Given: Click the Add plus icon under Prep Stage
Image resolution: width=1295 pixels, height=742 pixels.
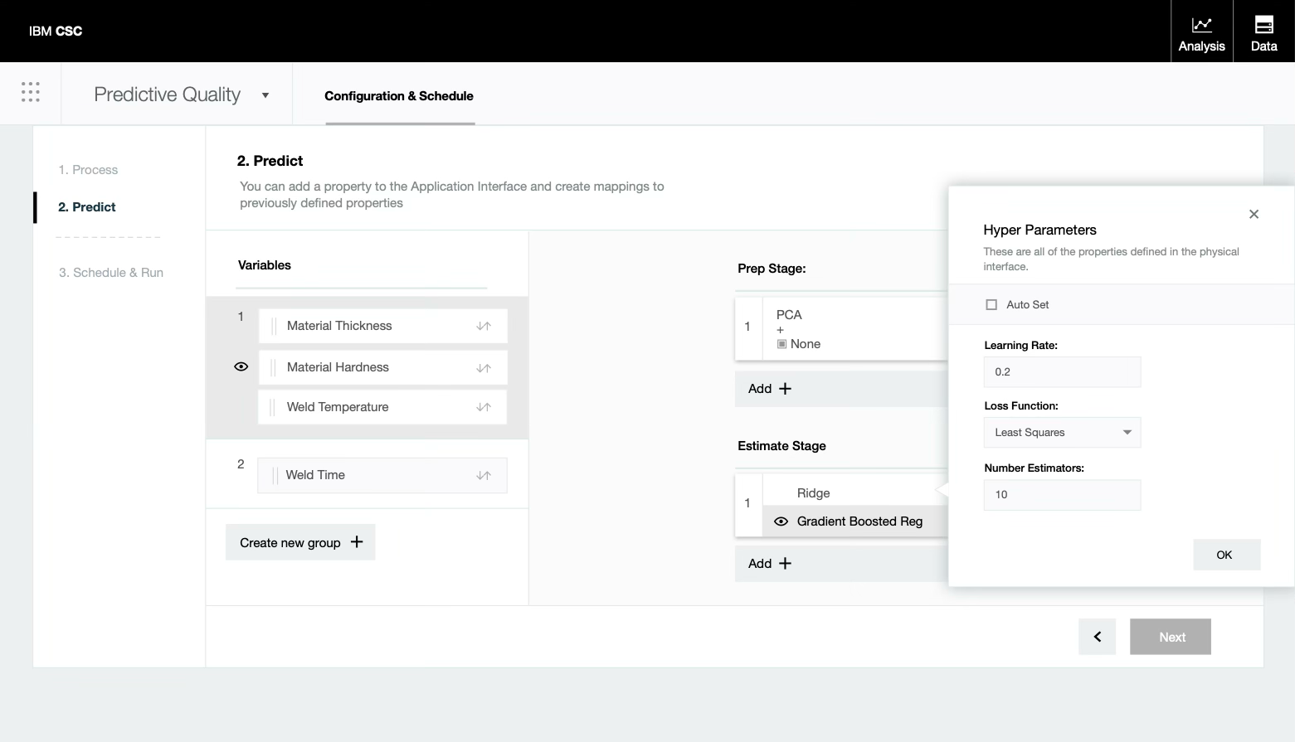Looking at the screenshot, I should pyautogui.click(x=783, y=388).
